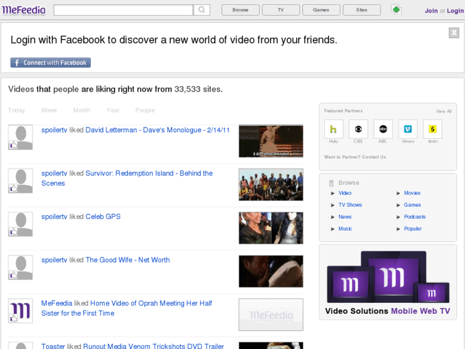This screenshot has height=349, width=465.
Task: Switch to the People tab
Action: [x=145, y=110]
